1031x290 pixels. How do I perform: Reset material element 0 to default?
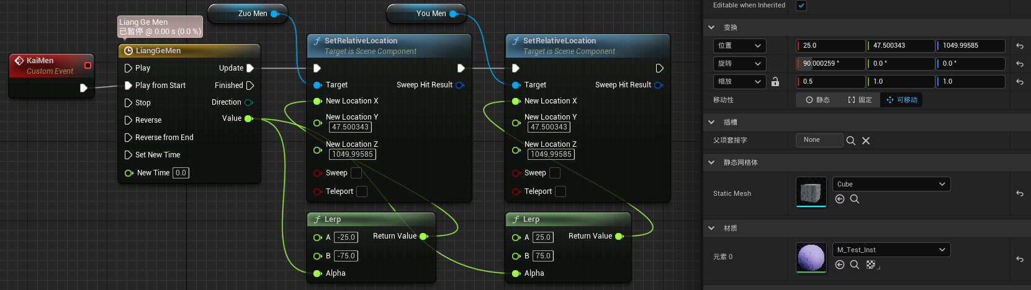pyautogui.click(x=1019, y=259)
